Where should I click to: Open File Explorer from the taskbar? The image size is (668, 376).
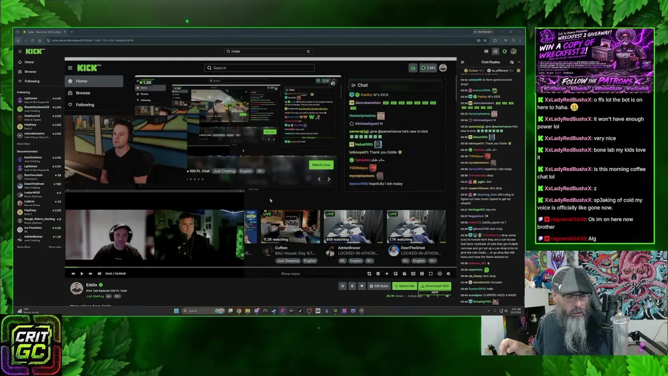click(x=247, y=311)
